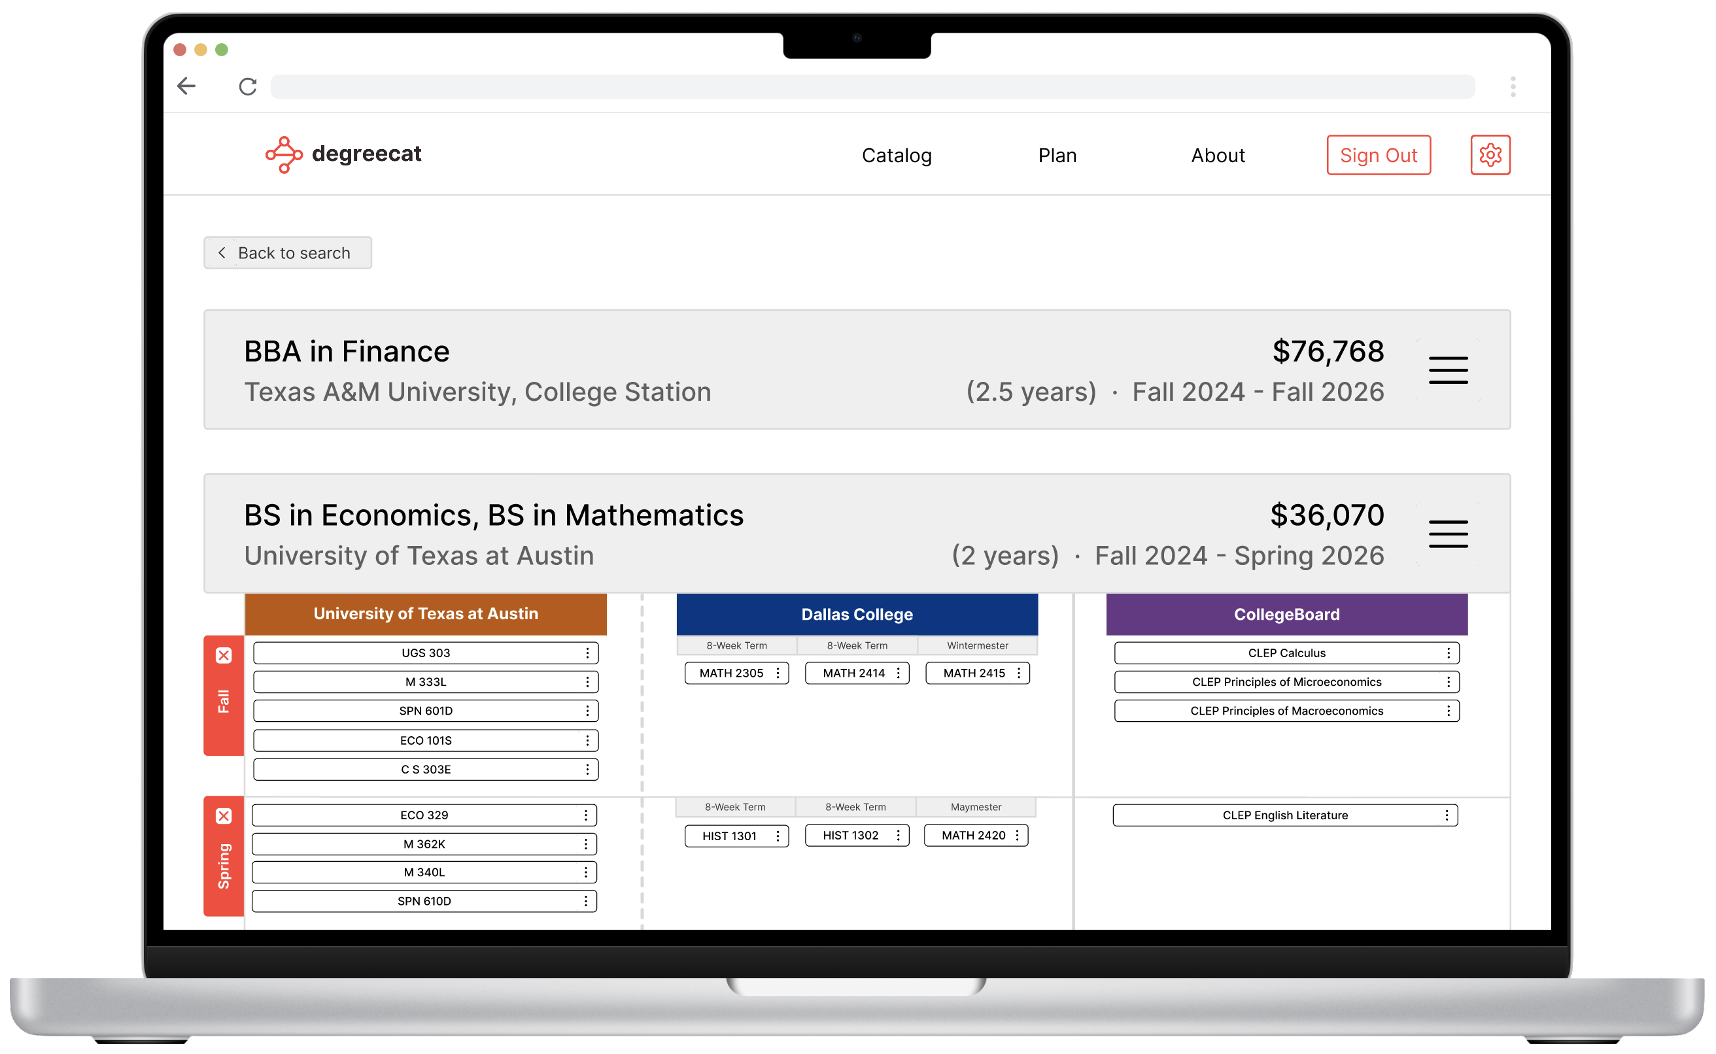The image size is (1716, 1054).
Task: Click the $36,070 cost value
Action: (x=1326, y=516)
